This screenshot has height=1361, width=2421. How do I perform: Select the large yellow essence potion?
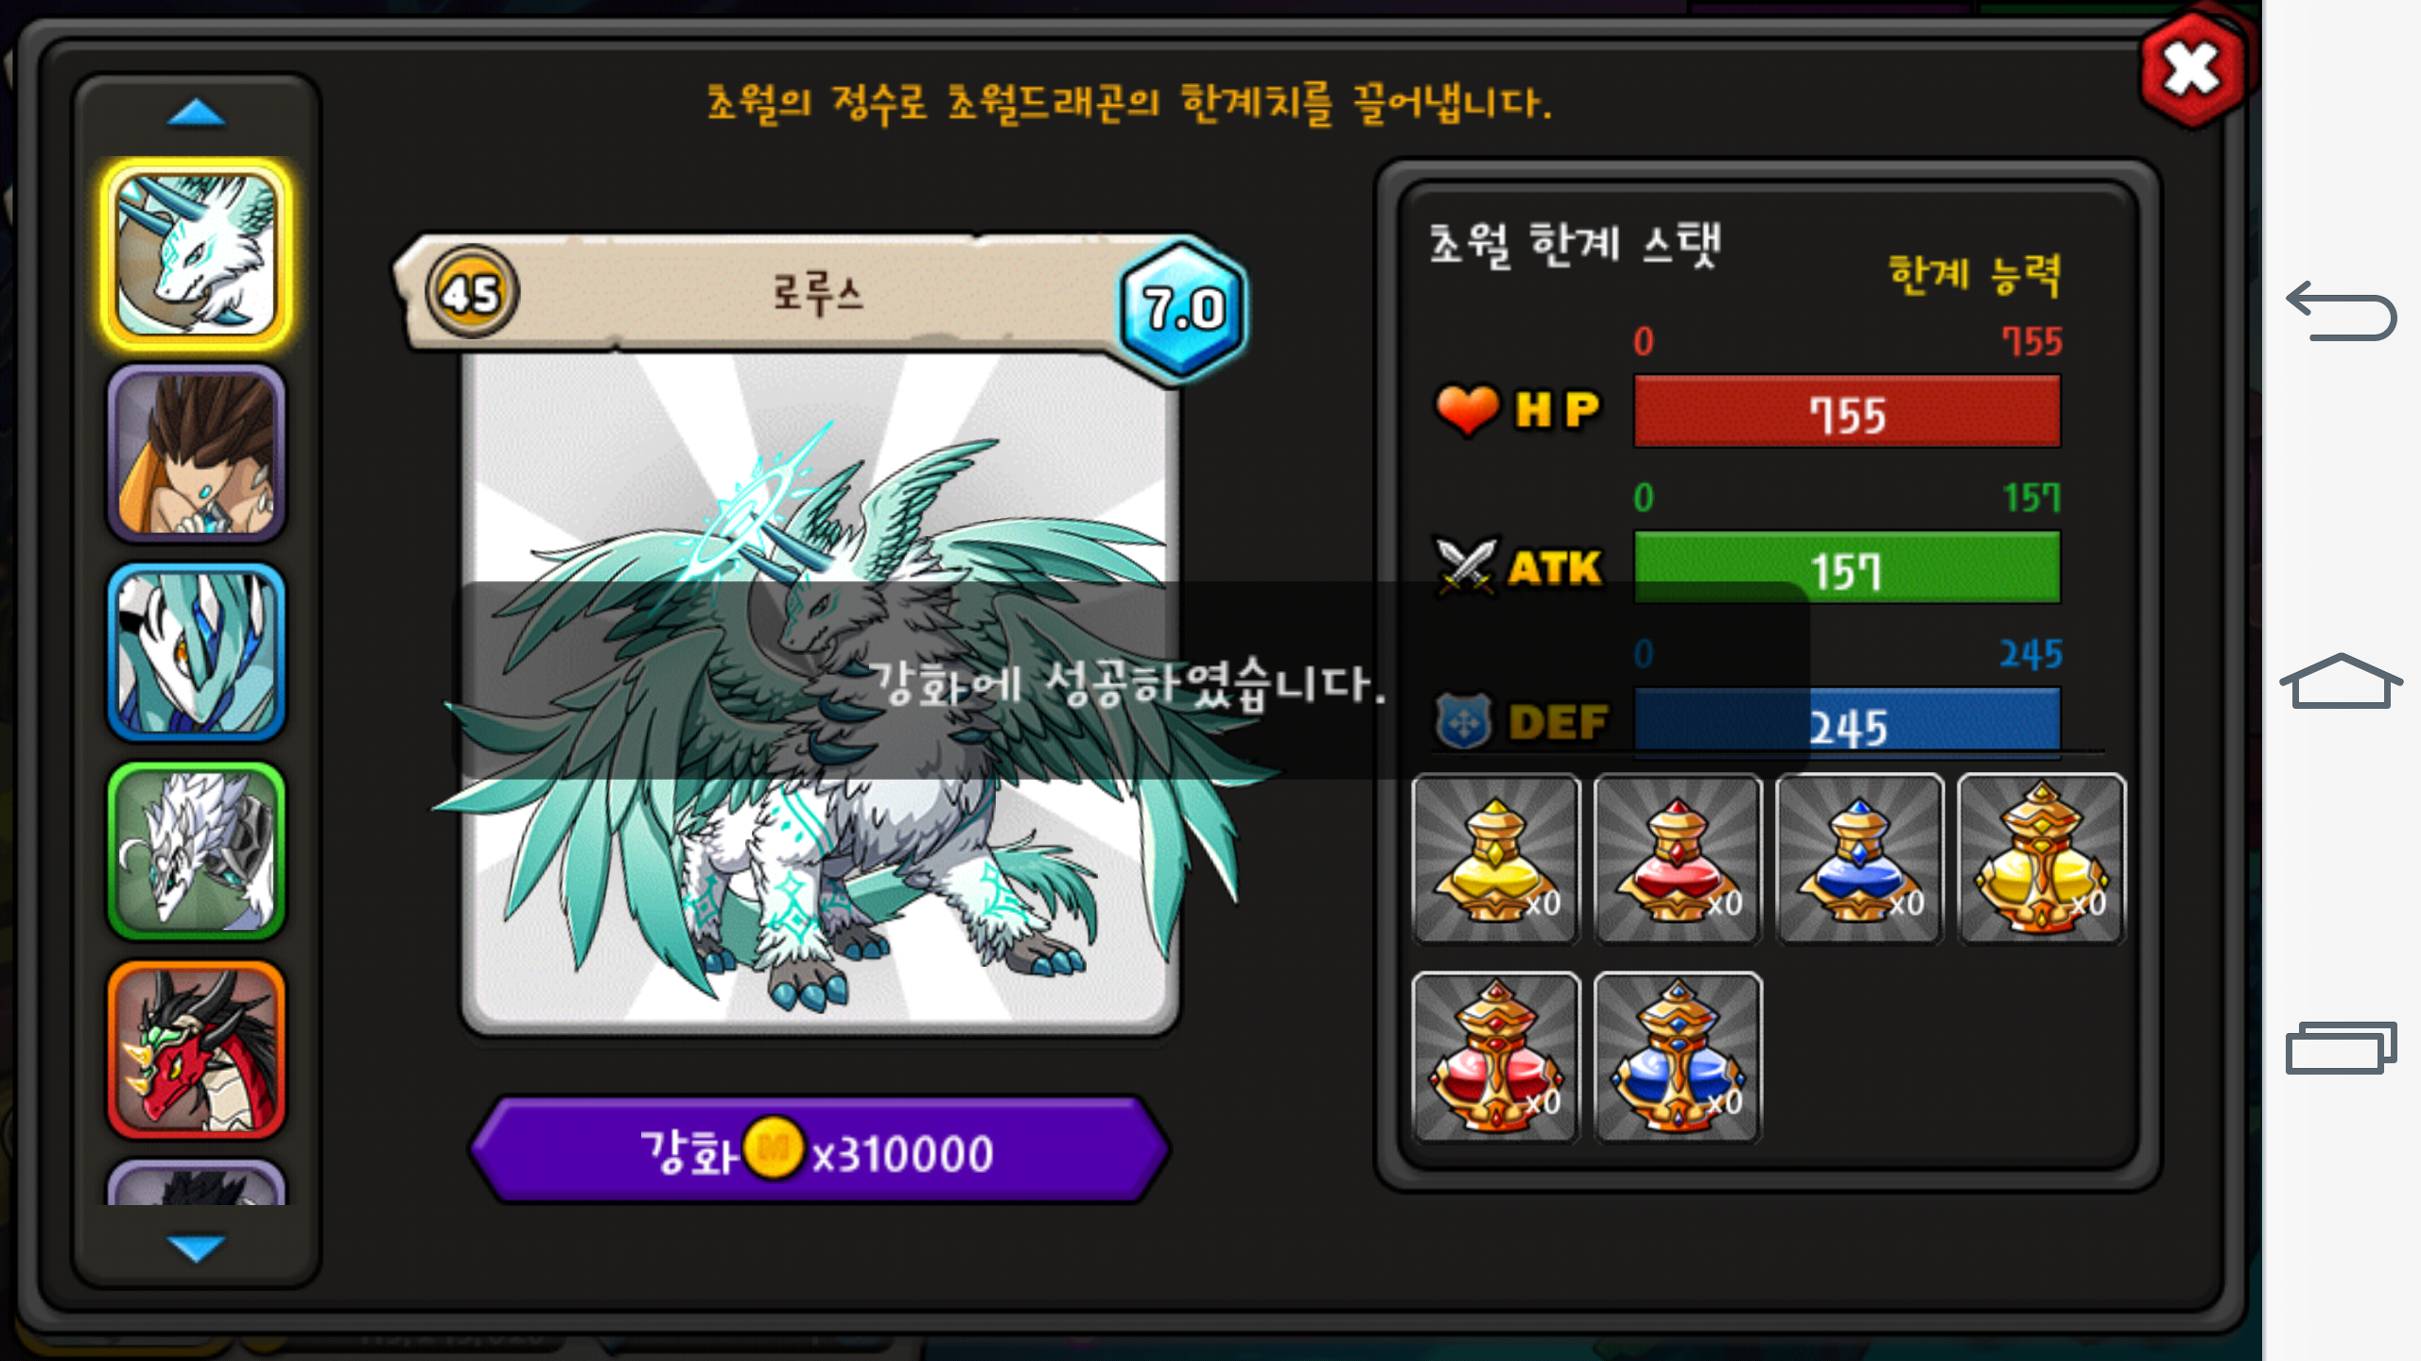point(2041,858)
